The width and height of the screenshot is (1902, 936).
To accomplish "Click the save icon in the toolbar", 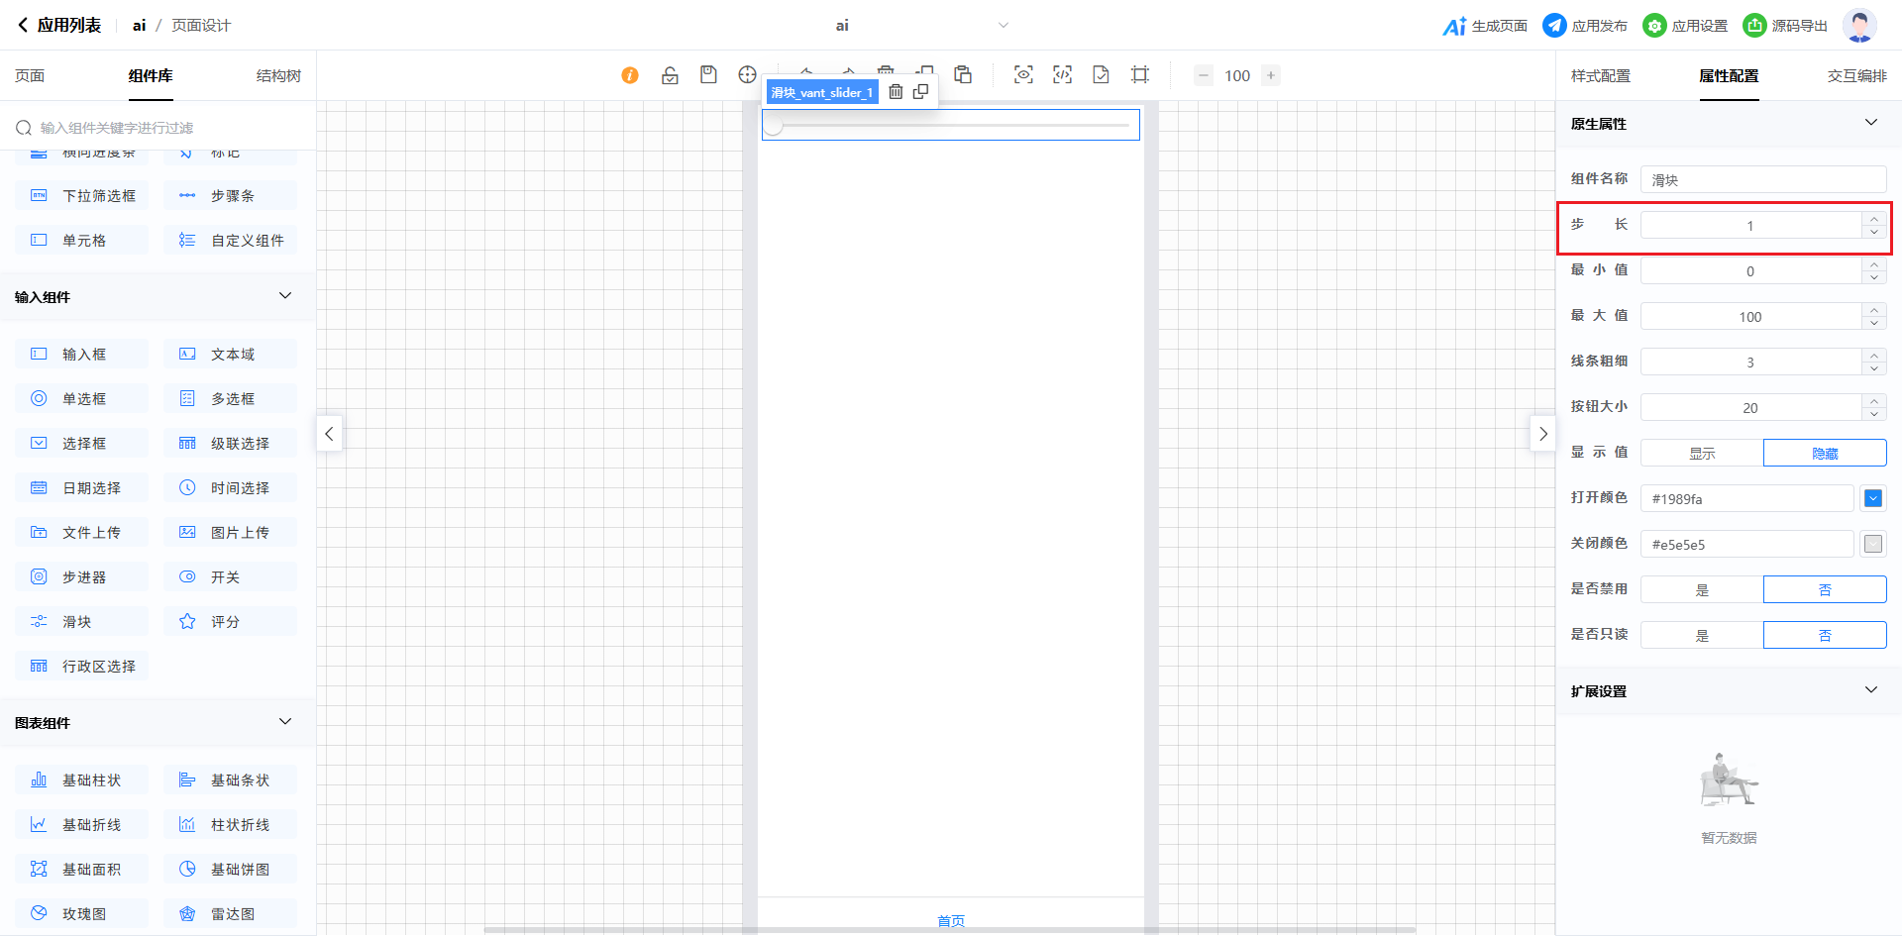I will [708, 75].
